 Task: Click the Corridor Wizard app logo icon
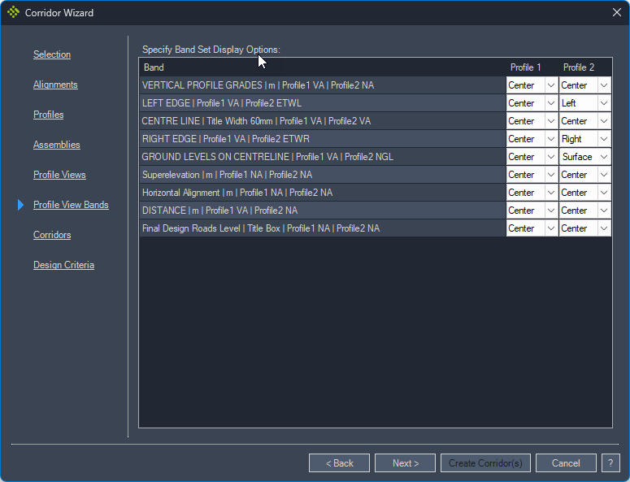tap(13, 12)
